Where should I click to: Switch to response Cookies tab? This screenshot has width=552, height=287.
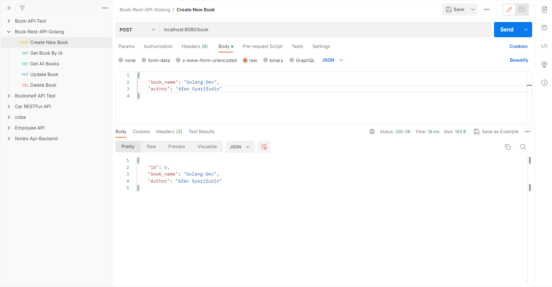pos(141,132)
